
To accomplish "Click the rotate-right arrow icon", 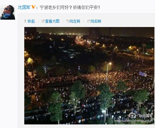I will coord(89,21).
